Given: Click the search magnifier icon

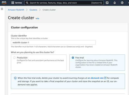Looking at the screenshot, I should [x=27, y=3].
